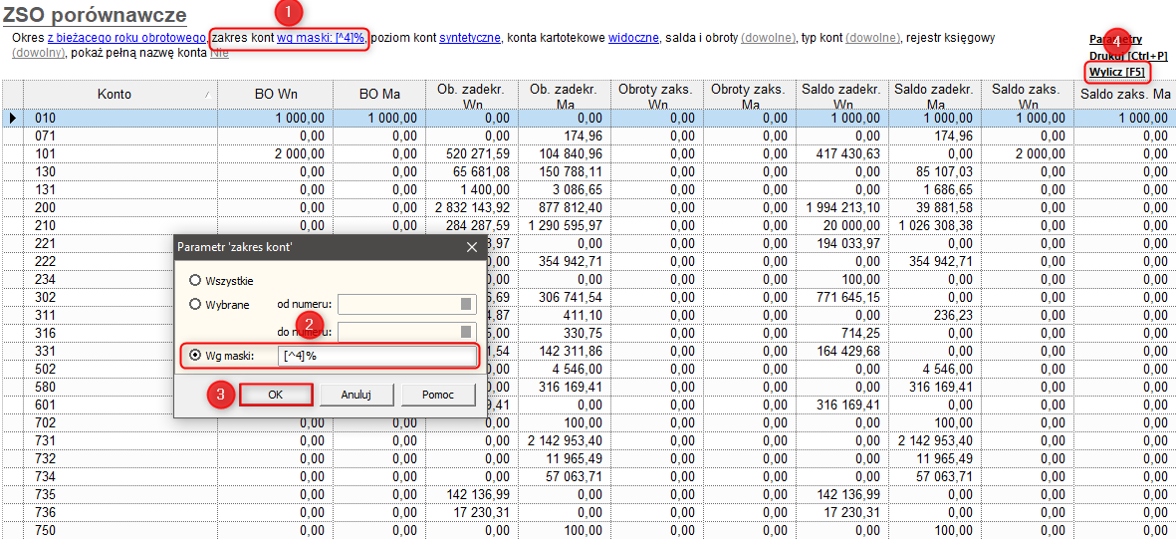Open help with the Pomoc button

click(x=438, y=395)
